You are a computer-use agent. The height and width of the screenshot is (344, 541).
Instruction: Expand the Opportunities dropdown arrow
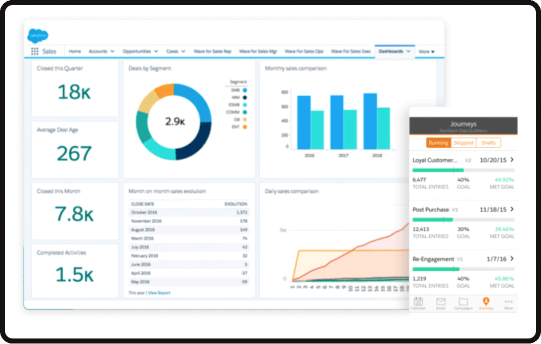(x=156, y=51)
